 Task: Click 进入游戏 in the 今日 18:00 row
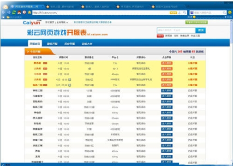point(167,74)
